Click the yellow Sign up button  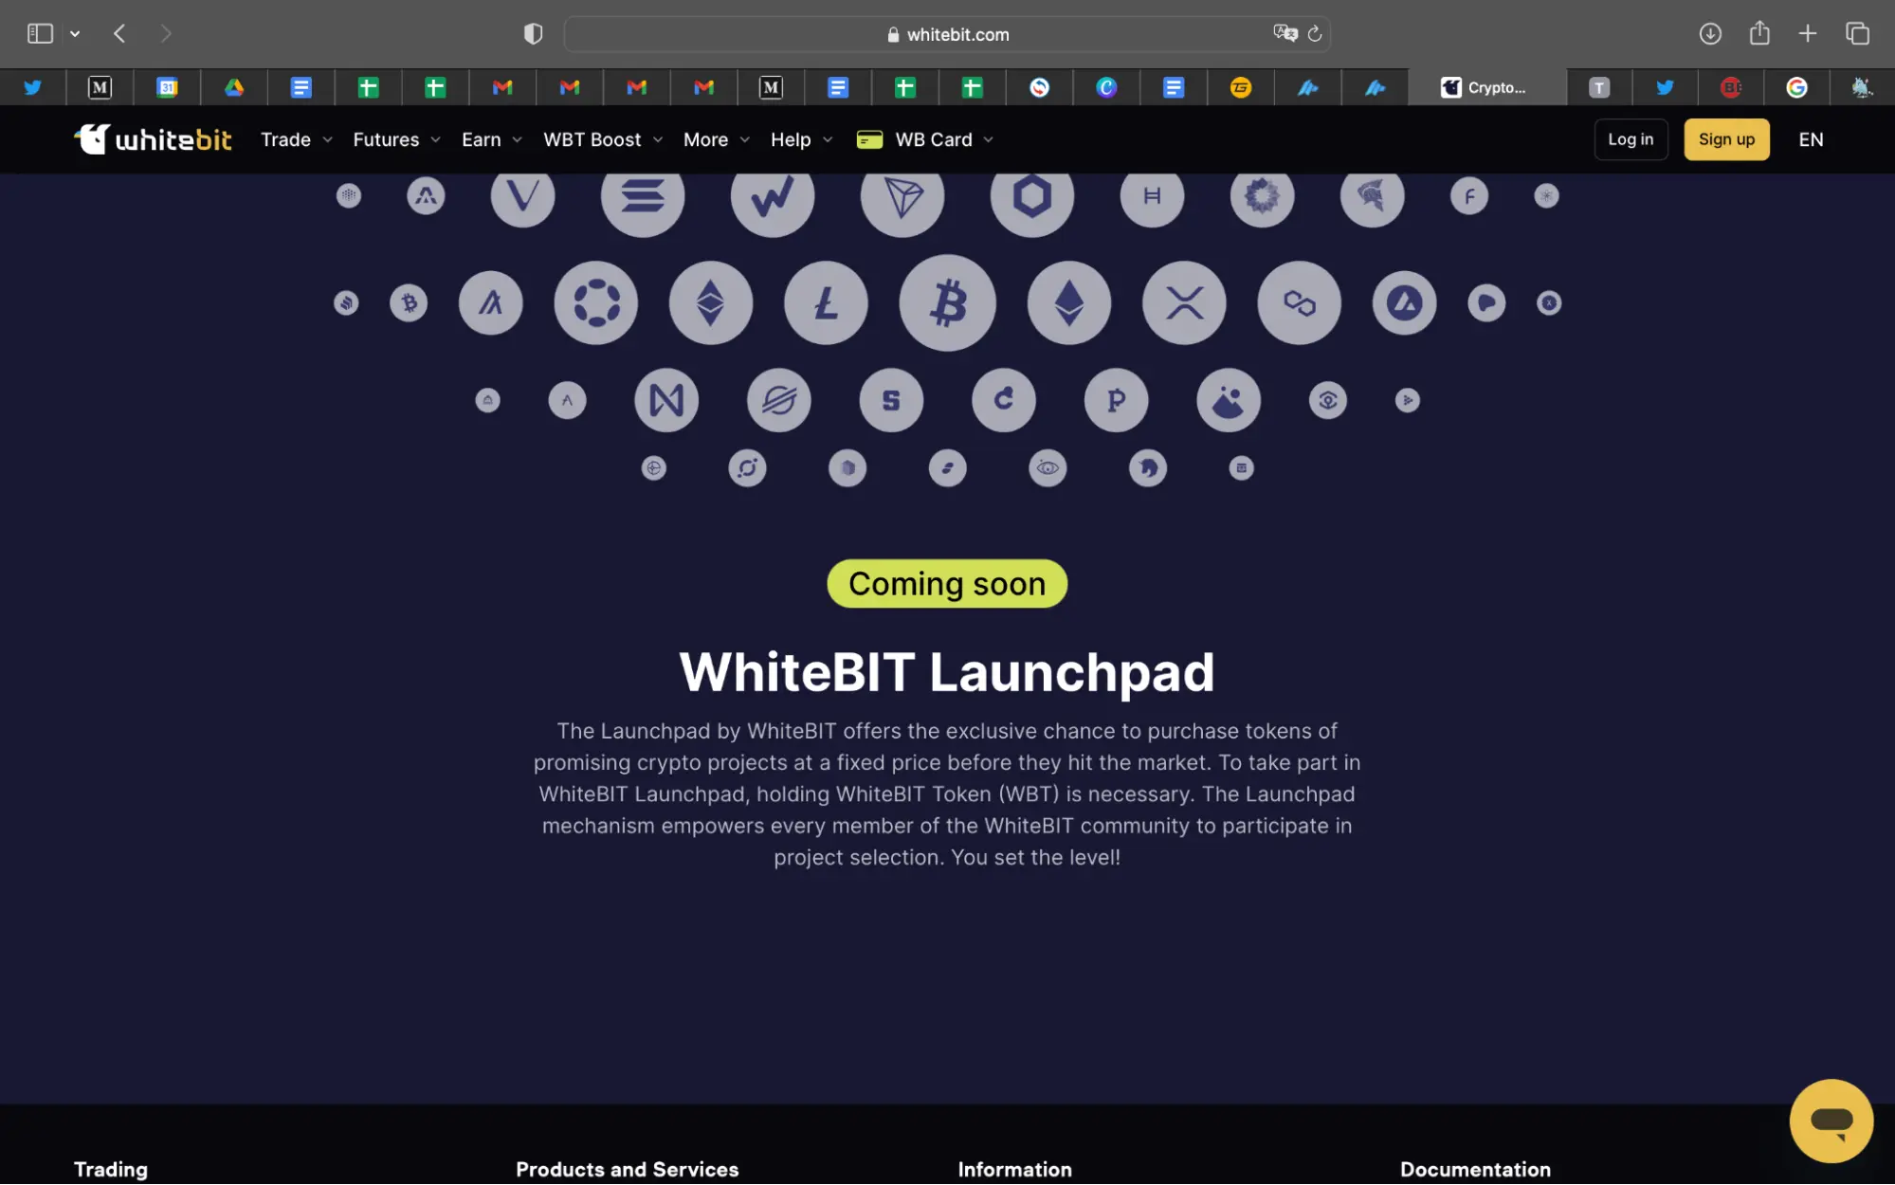point(1726,139)
